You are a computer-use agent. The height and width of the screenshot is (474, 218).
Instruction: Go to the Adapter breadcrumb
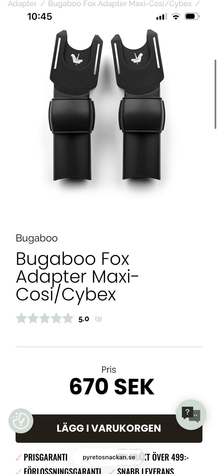pyautogui.click(x=22, y=4)
